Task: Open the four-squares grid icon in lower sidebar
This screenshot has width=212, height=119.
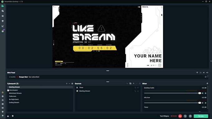Action: point(2,104)
